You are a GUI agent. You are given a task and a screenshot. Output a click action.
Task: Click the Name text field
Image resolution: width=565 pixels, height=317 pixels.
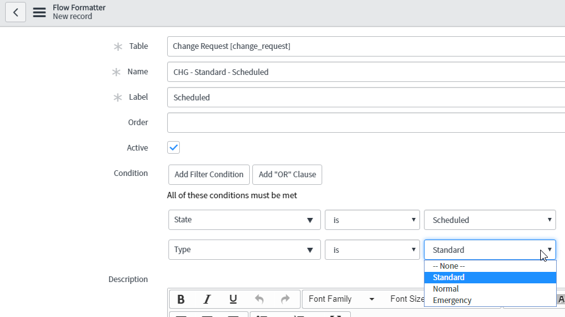point(365,72)
